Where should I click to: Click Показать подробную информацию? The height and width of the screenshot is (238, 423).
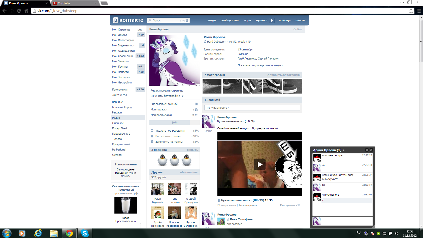pos(260,65)
